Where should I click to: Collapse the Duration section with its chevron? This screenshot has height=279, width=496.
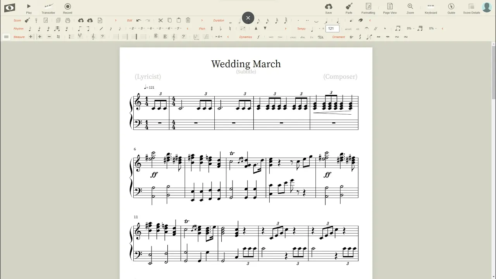pos(370,21)
